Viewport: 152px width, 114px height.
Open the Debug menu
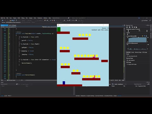(x=23, y=18)
